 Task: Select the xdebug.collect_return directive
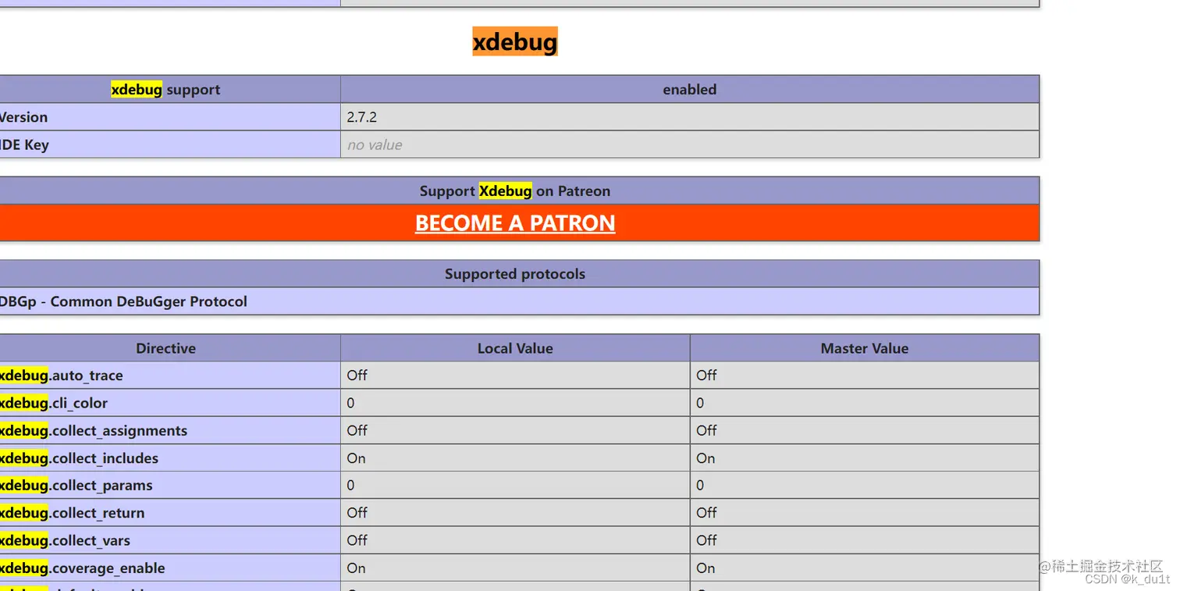(170, 513)
